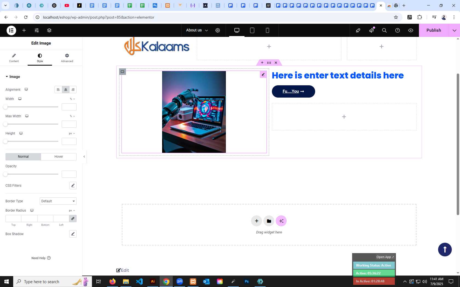Click Add Template folder button

[x=269, y=221]
